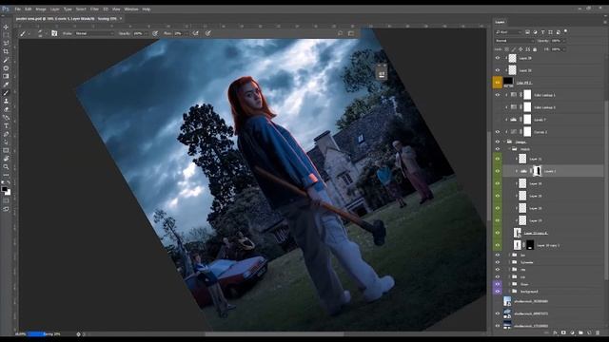Filter layers by adjustment type icon
609x342 pixels.
pyautogui.click(x=535, y=32)
